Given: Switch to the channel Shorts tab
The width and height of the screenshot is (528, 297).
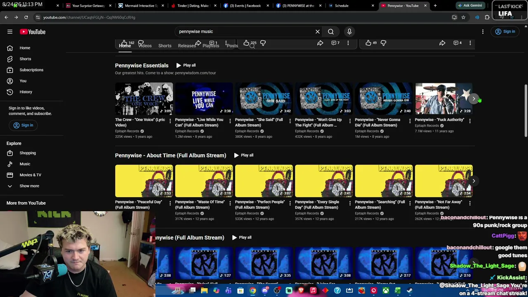Looking at the screenshot, I should [x=165, y=46].
